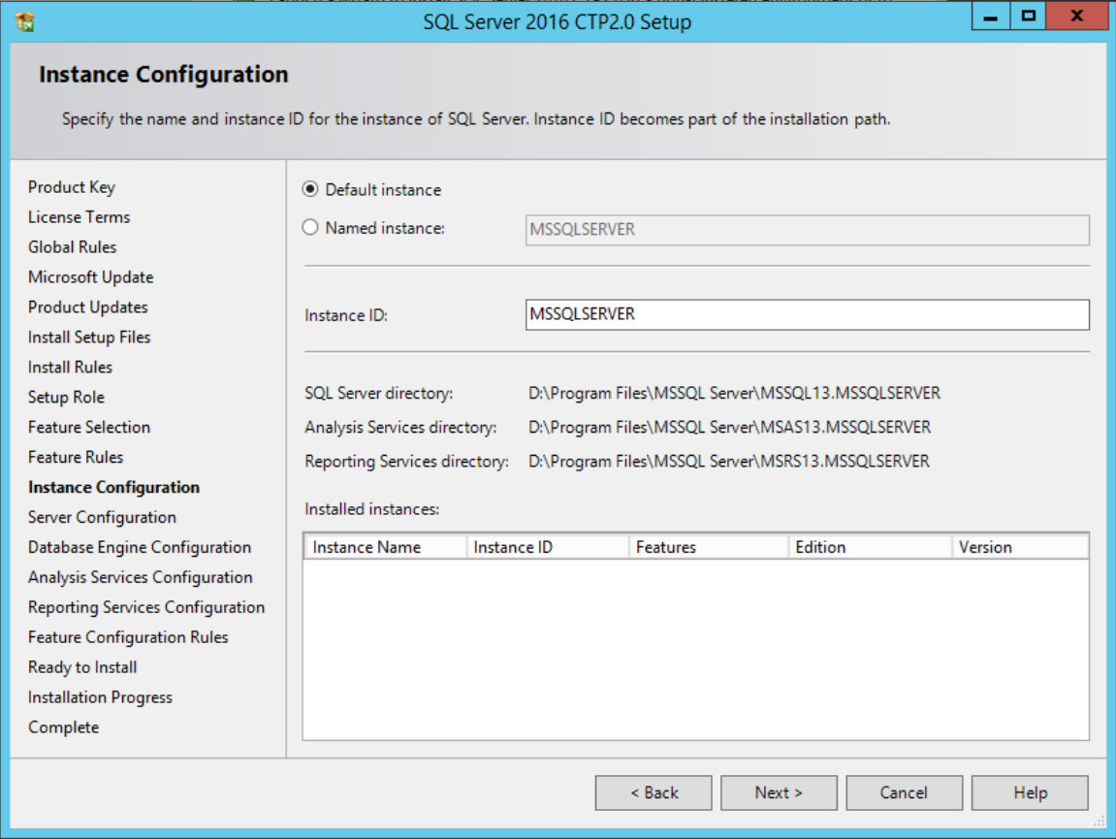Select Server Configuration step in sidebar
Screen dimensions: 1116x839
(x=102, y=517)
